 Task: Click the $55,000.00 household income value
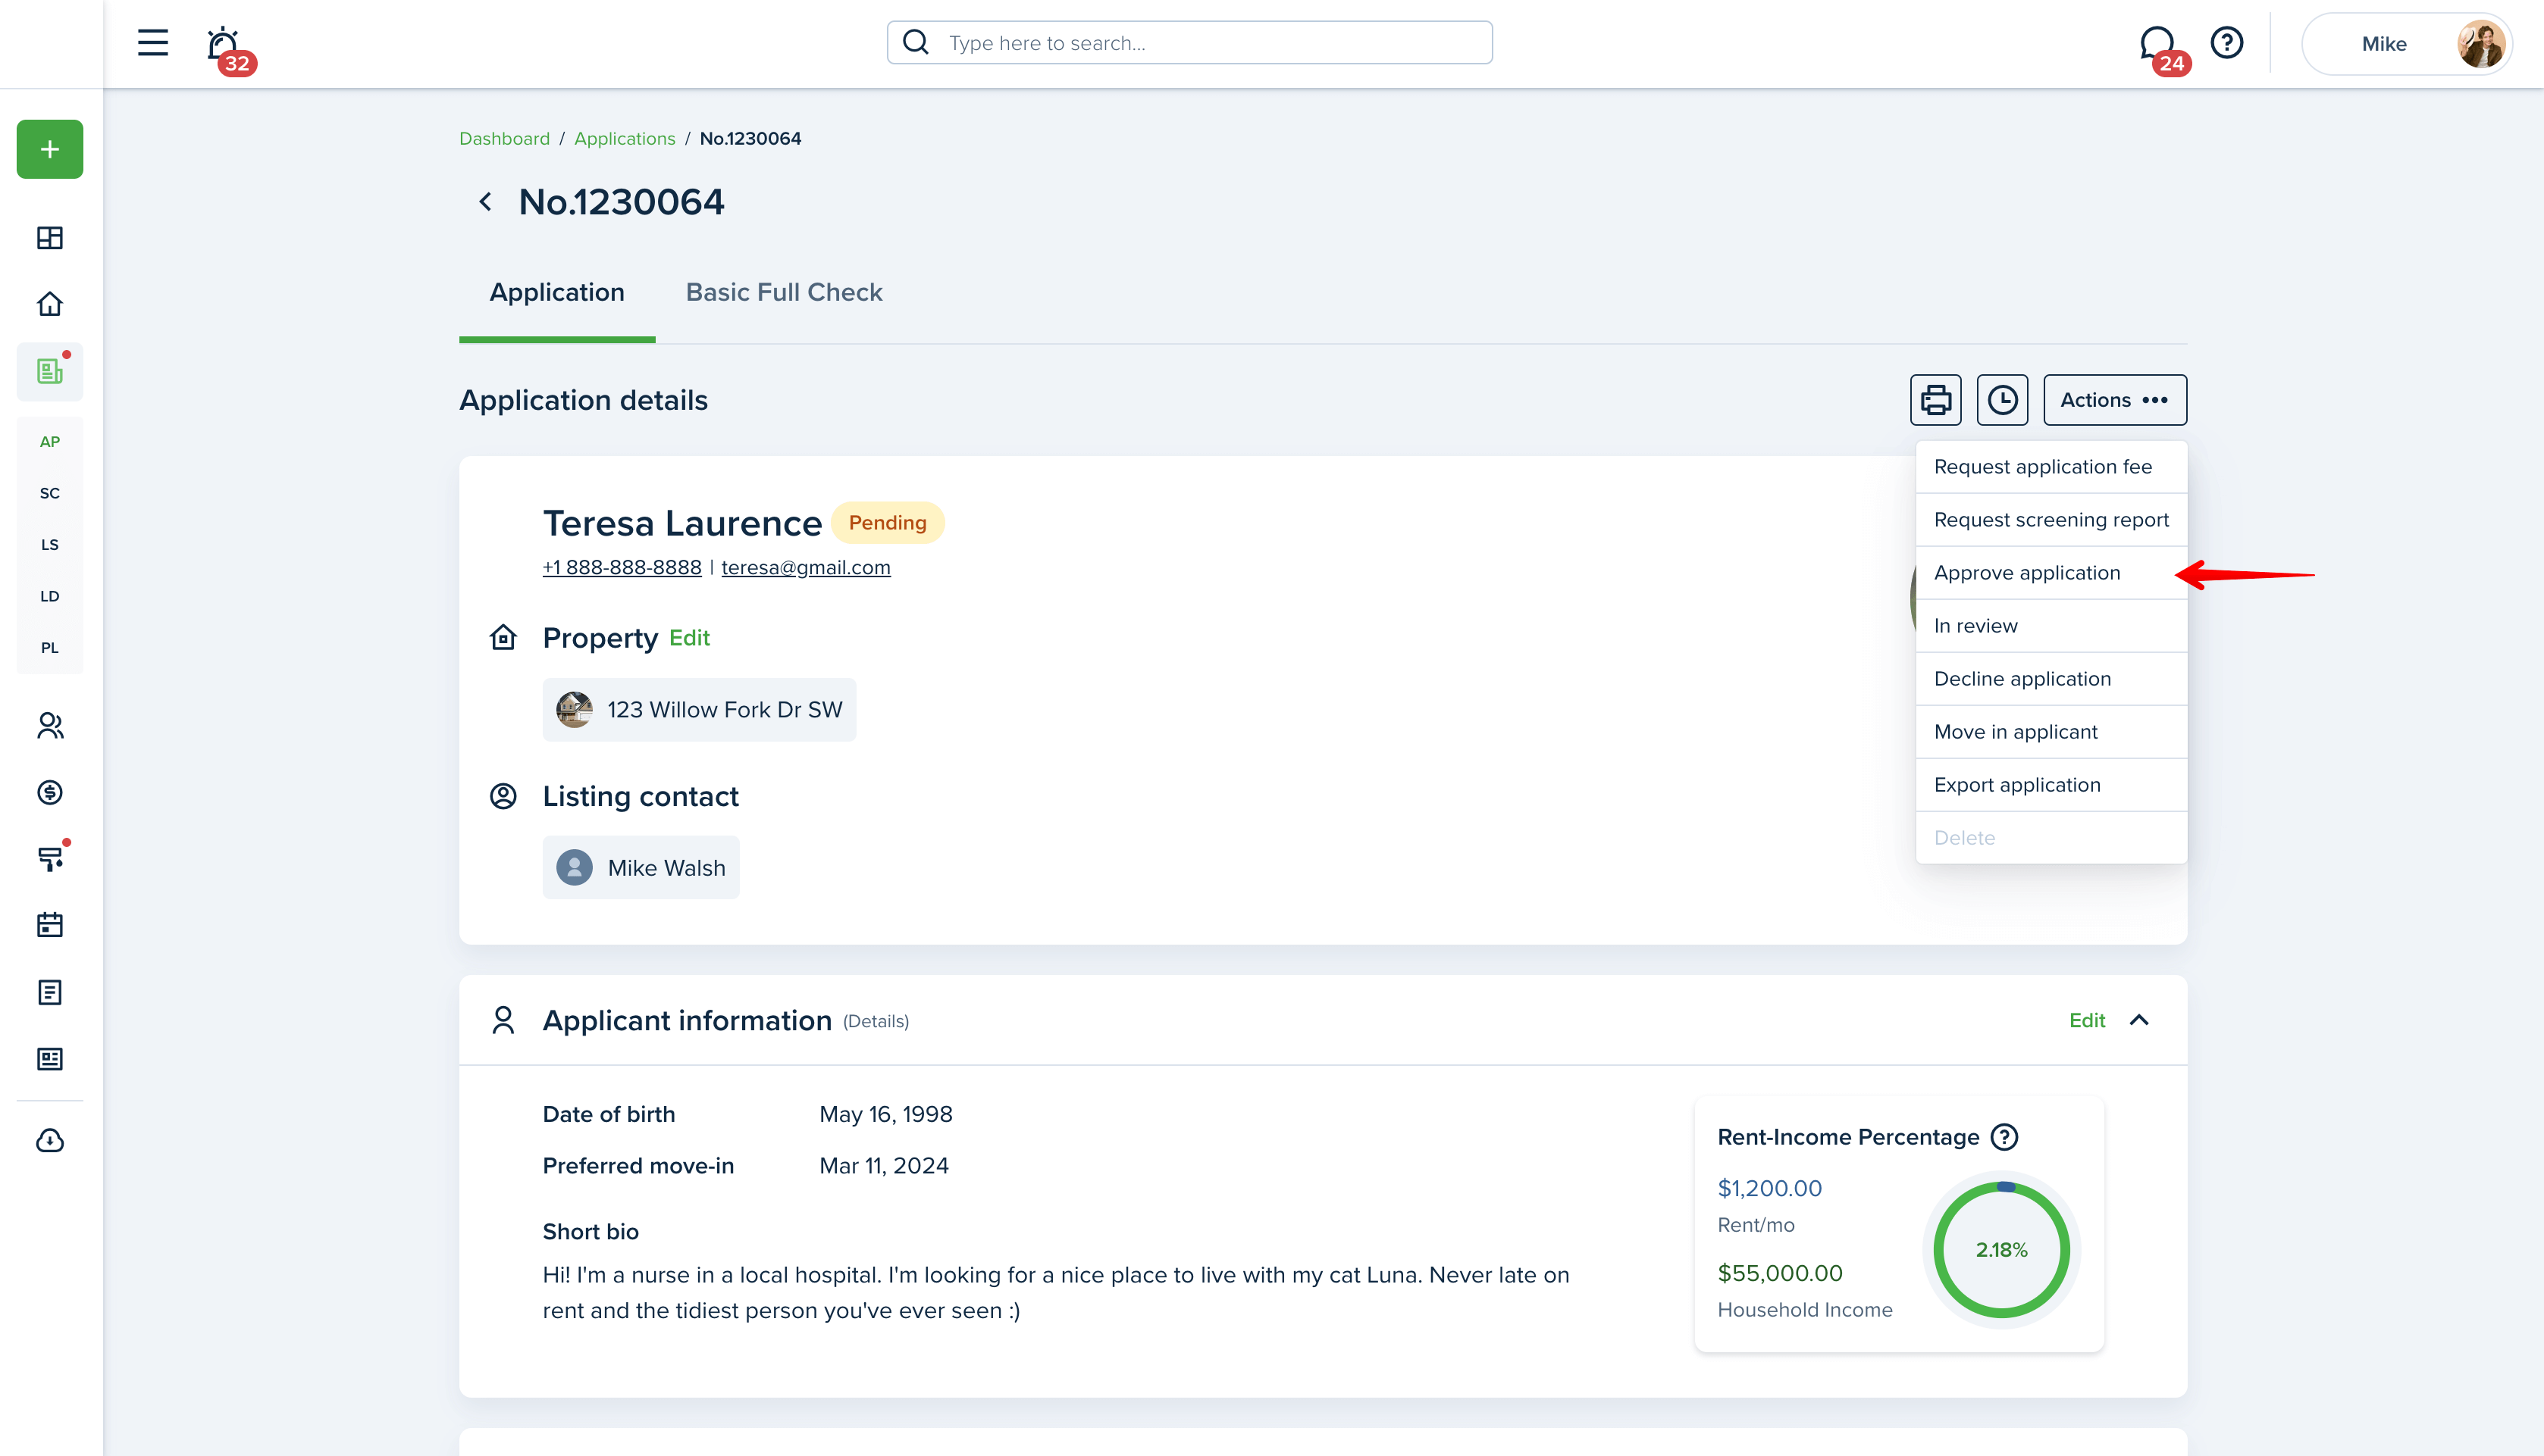coord(1780,1273)
